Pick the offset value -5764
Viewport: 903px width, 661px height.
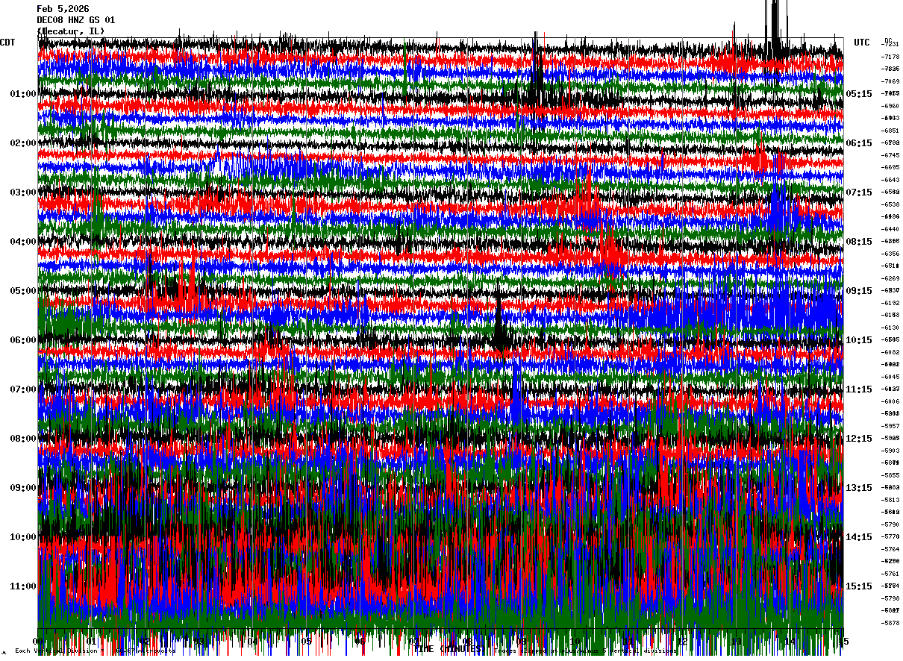(891, 549)
